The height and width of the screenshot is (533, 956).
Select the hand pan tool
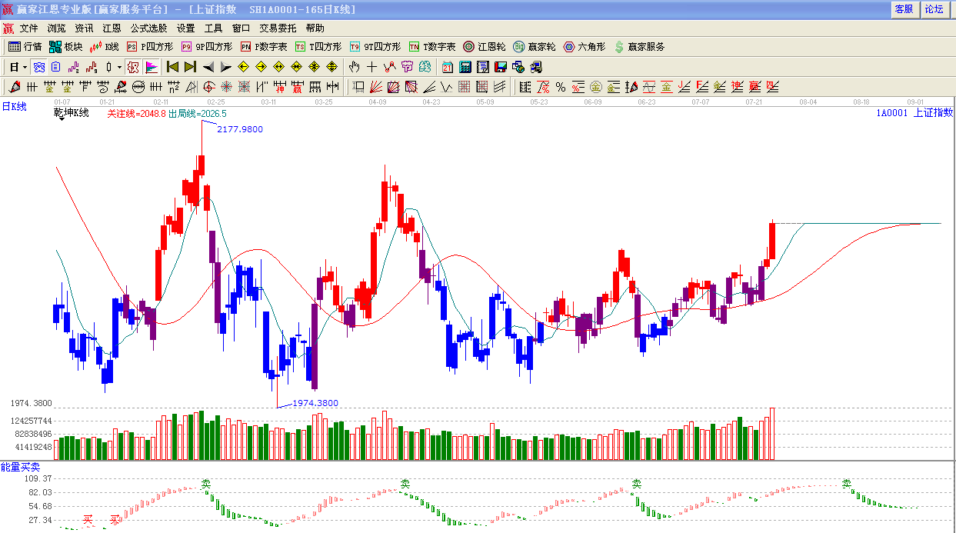[x=354, y=67]
